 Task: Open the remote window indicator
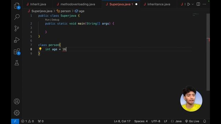pyautogui.click(x=15, y=121)
